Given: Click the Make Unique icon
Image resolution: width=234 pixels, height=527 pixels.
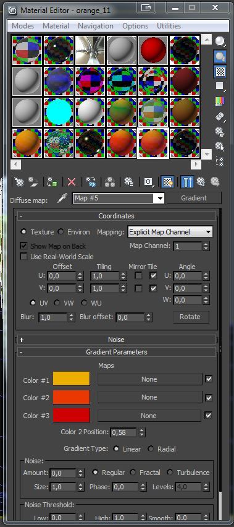Looking at the screenshot, I should pyautogui.click(x=110, y=182).
